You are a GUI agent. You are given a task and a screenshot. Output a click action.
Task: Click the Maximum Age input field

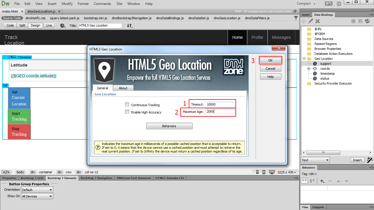coord(220,111)
